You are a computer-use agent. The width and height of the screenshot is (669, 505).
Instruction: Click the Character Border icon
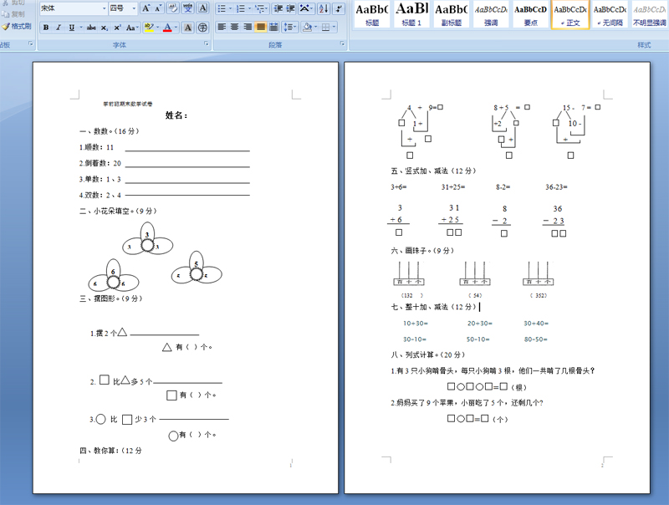(x=202, y=8)
